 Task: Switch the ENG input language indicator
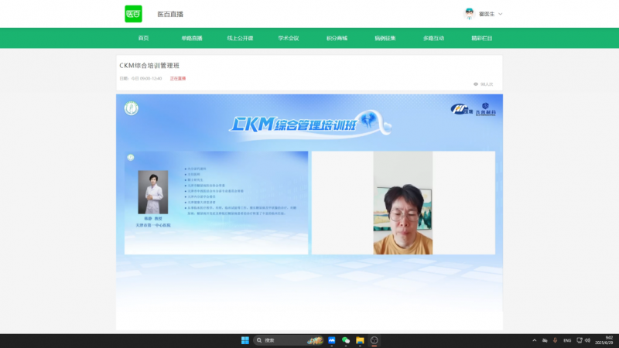[x=567, y=340]
